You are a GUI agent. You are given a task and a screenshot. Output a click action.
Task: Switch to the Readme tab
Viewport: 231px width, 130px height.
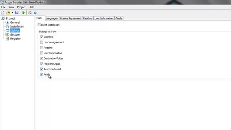pos(88,18)
